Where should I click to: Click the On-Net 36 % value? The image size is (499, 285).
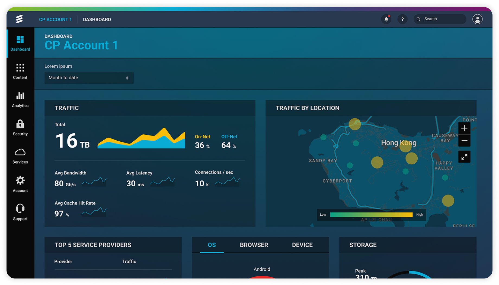coord(202,145)
